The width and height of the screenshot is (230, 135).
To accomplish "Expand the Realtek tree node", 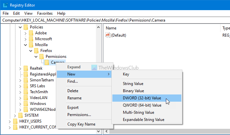I will tap(20, 68).
